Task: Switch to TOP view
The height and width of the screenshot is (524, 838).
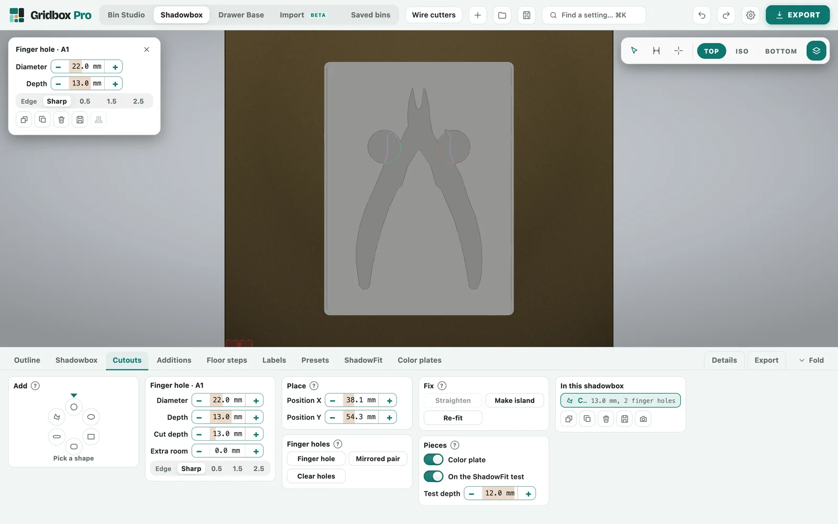Action: pos(711,51)
